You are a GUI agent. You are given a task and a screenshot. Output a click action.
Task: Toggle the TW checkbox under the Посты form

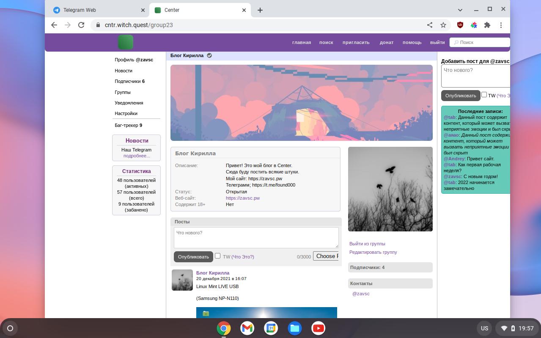coord(218,256)
